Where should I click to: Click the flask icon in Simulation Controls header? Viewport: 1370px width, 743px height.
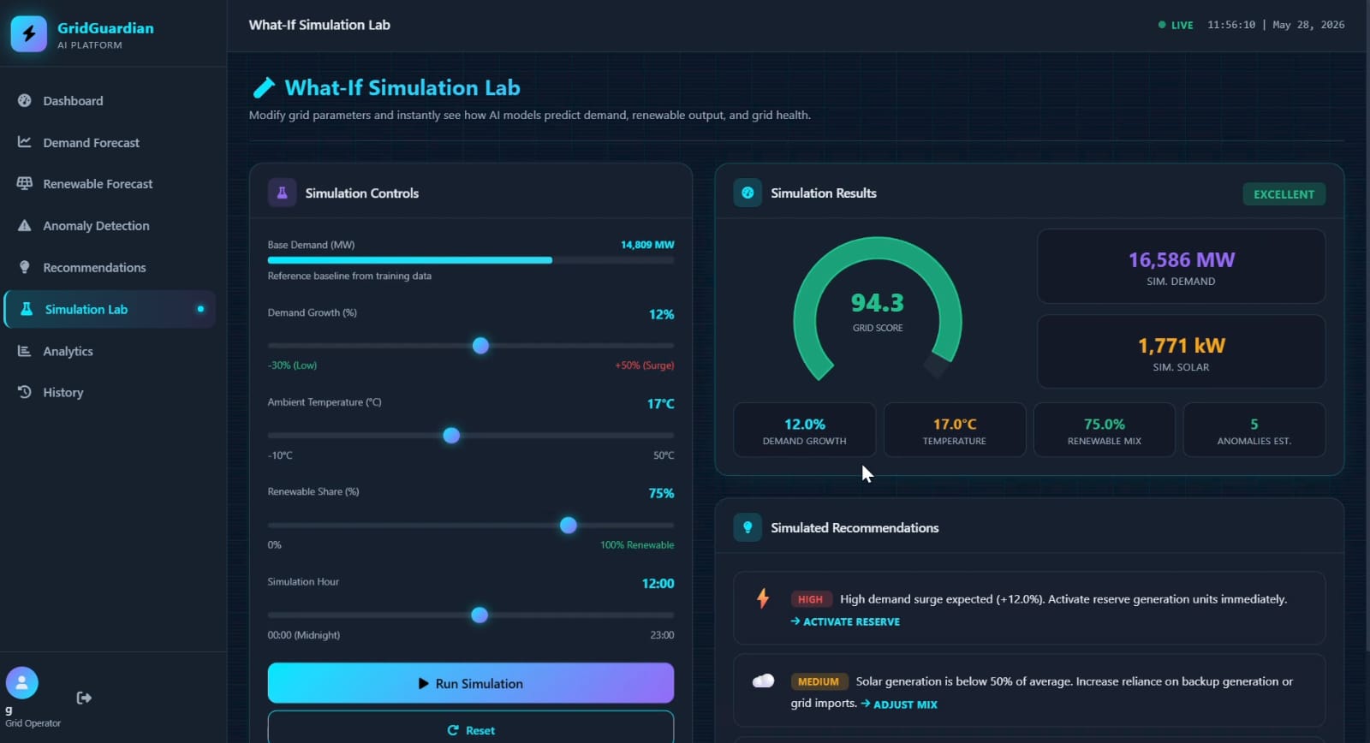282,193
